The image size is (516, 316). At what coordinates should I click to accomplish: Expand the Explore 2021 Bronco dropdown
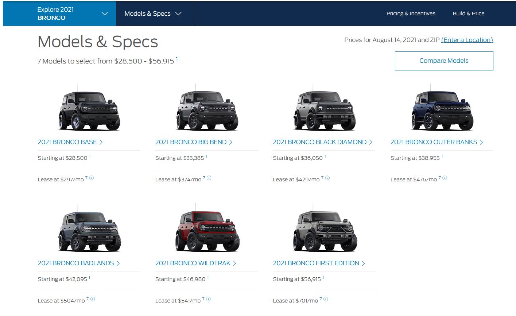59,14
